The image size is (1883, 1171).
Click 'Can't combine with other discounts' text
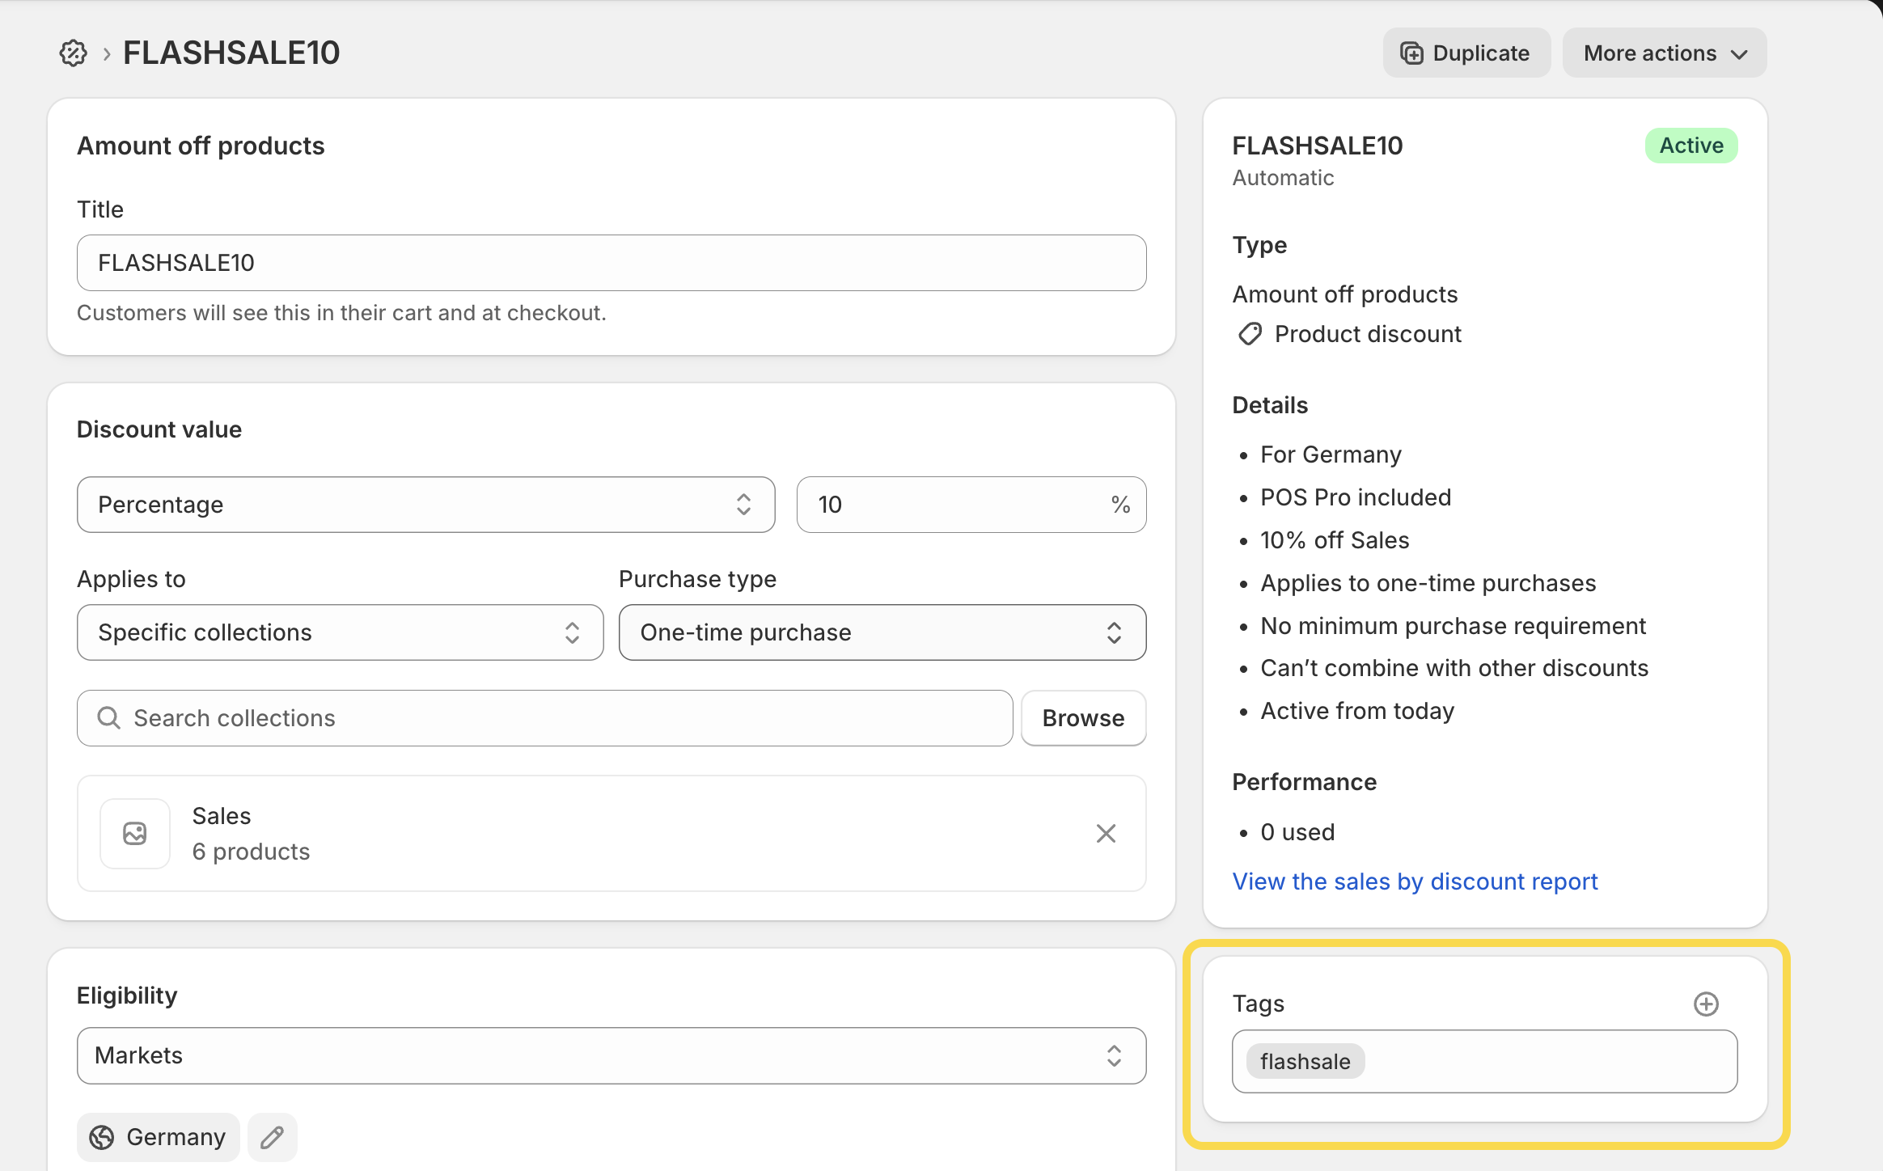pyautogui.click(x=1454, y=668)
